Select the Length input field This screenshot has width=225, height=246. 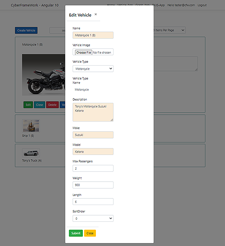click(93, 202)
